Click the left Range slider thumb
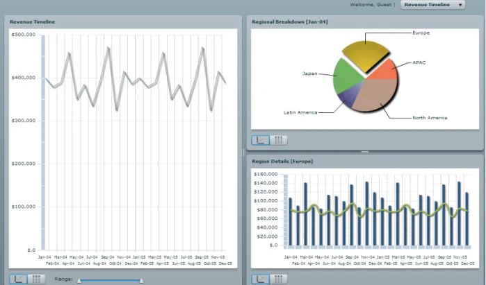The image size is (486, 285). click(x=79, y=281)
